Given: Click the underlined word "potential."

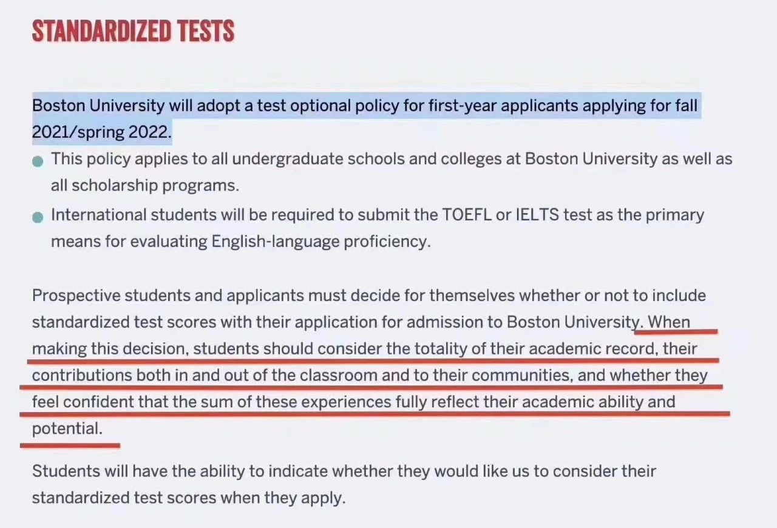Looking at the screenshot, I should coord(67,428).
